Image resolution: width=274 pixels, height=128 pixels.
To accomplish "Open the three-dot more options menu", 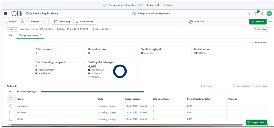I will click(271, 22).
